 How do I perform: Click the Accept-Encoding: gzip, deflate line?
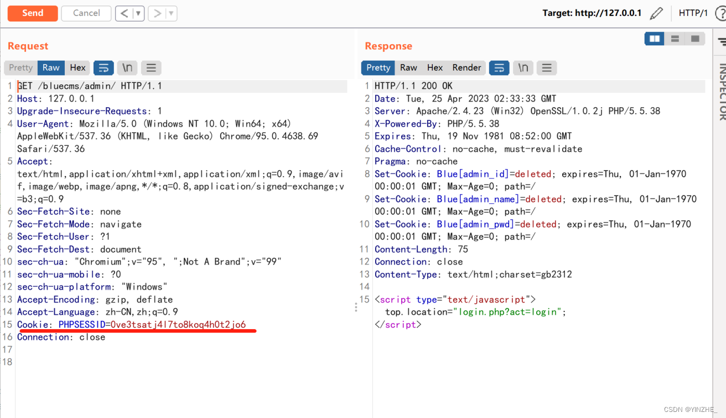95,299
